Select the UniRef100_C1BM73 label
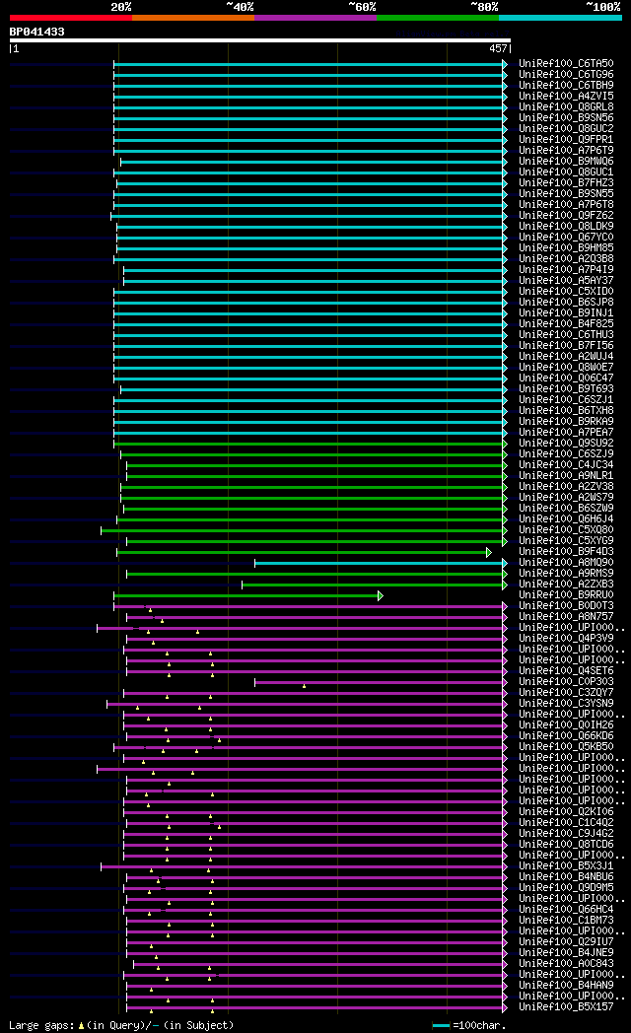 566,920
